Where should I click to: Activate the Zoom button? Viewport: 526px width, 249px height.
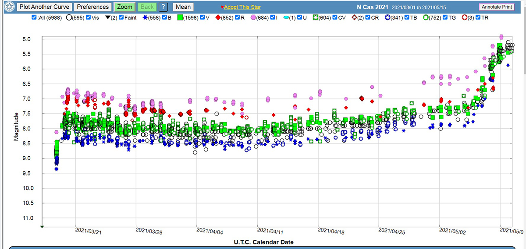point(125,7)
